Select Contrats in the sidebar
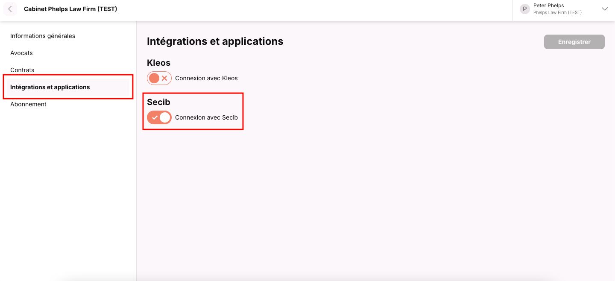 click(22, 70)
